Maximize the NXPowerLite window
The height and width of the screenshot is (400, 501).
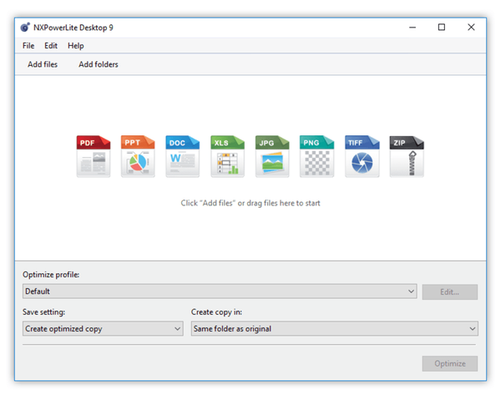tap(442, 28)
